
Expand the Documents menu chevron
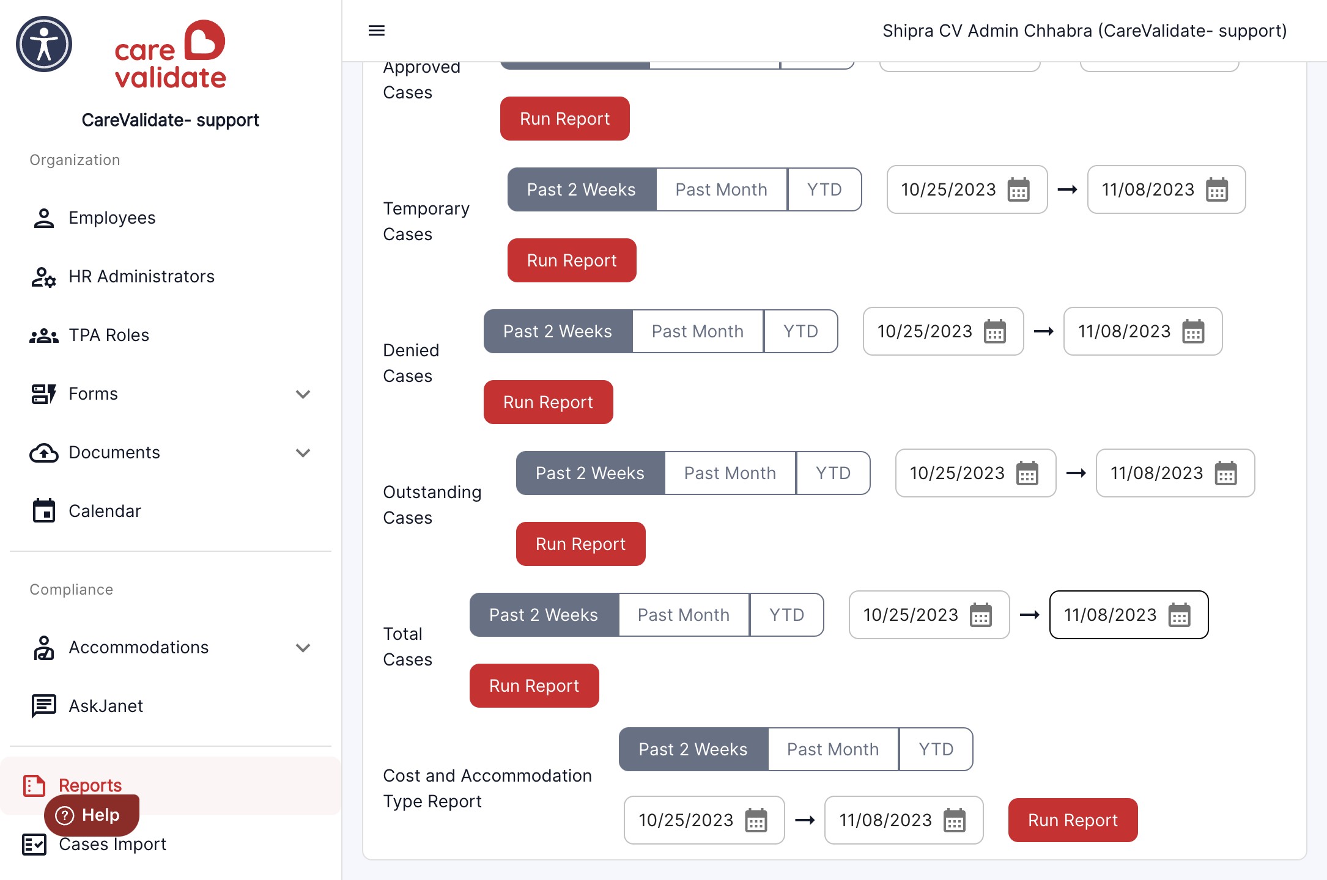point(303,453)
